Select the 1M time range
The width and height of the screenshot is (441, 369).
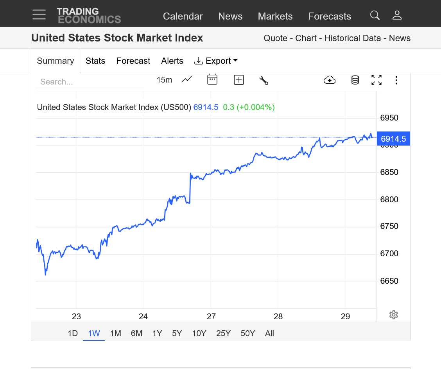tap(115, 333)
